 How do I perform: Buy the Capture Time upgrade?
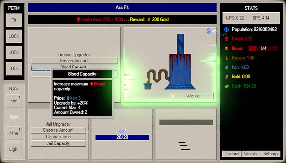(x=58, y=137)
